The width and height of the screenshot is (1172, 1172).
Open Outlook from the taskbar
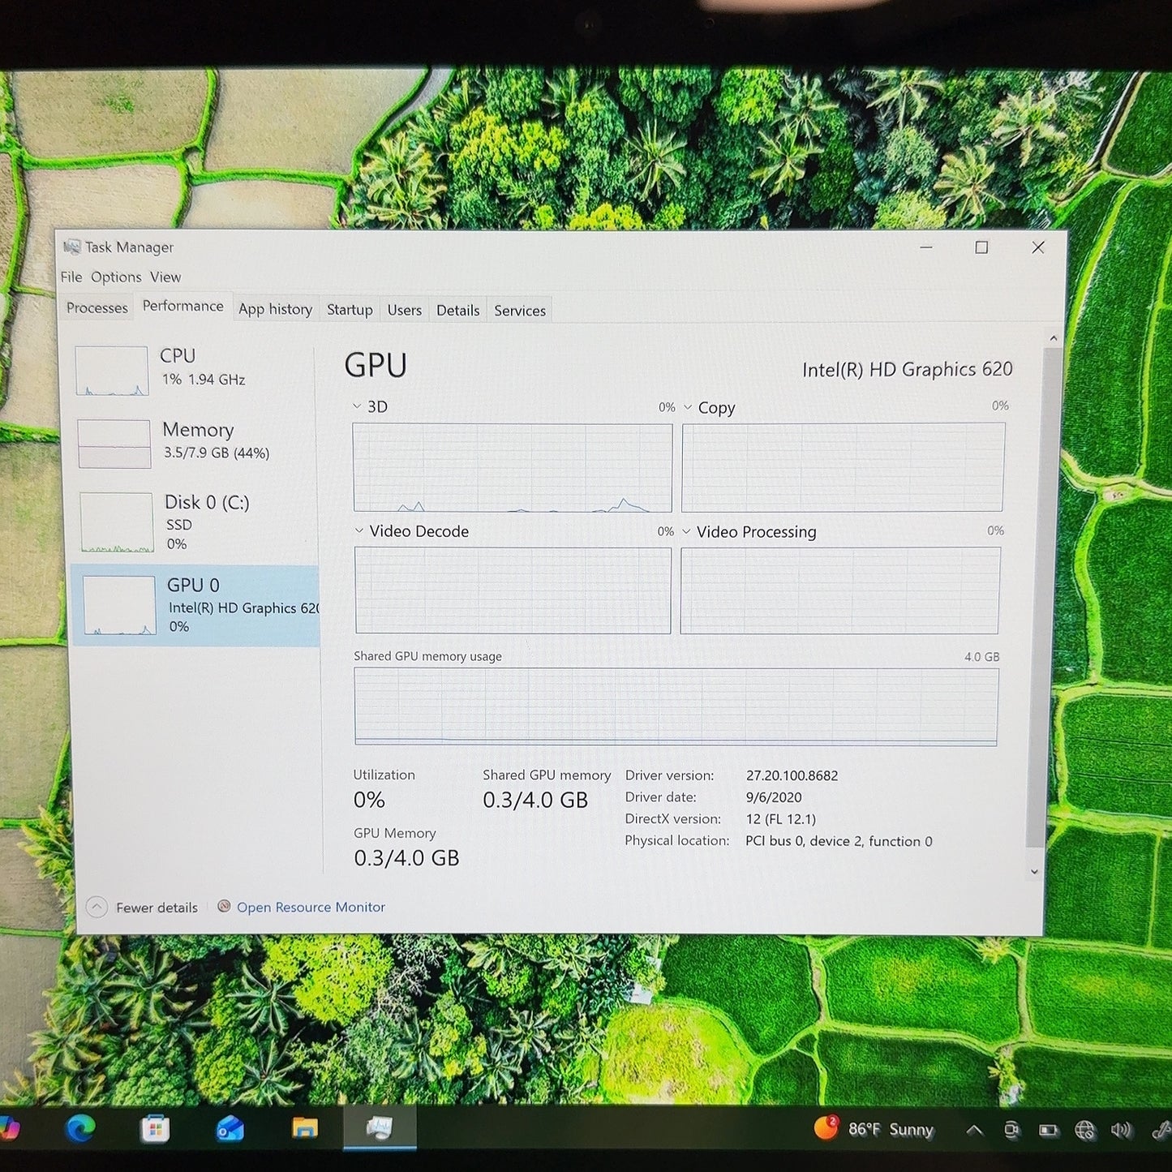(x=230, y=1129)
